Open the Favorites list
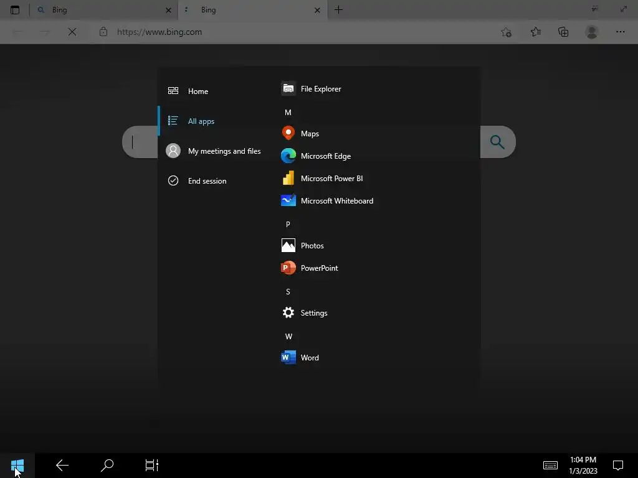638x478 pixels. click(x=535, y=32)
